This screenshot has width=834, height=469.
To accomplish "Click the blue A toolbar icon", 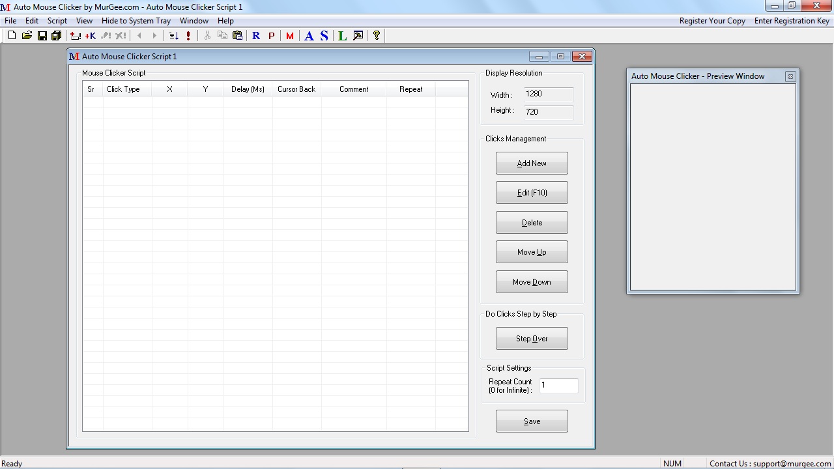I will pyautogui.click(x=309, y=35).
